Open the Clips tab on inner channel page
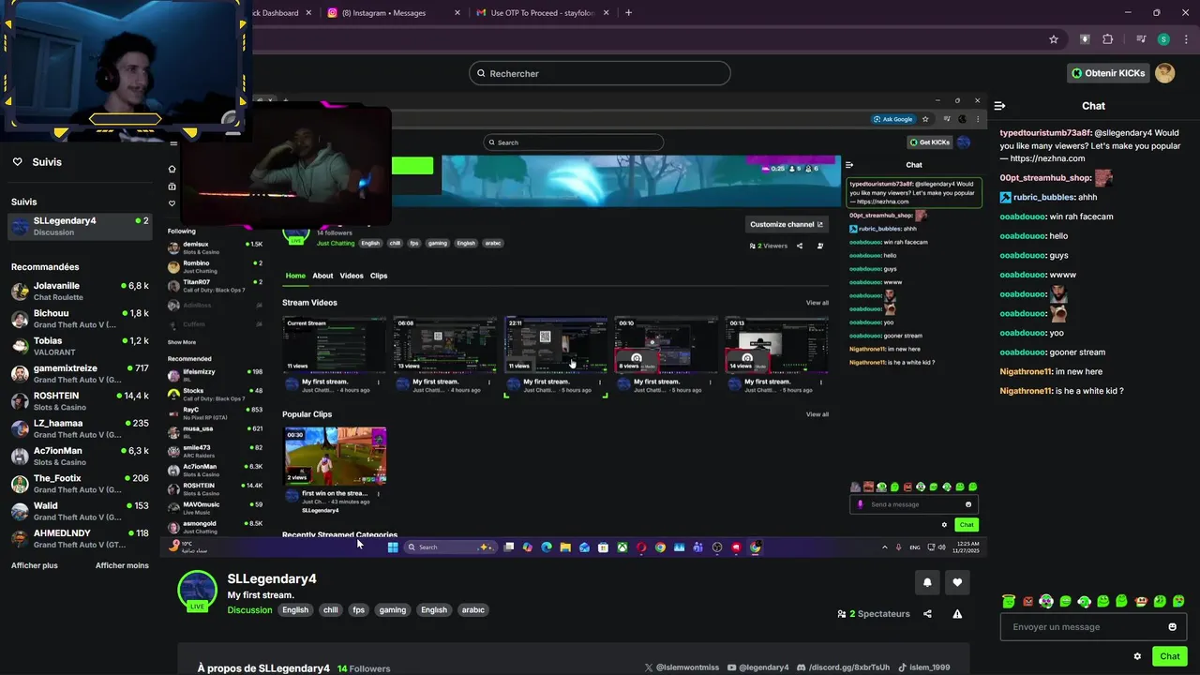 (x=379, y=276)
